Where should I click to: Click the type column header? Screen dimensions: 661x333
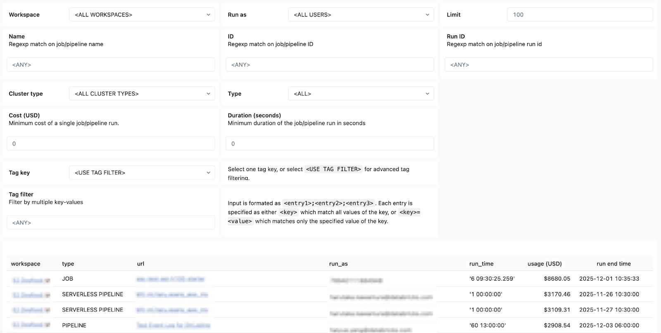[68, 264]
